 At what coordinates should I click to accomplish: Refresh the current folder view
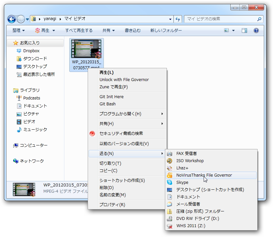178,19
